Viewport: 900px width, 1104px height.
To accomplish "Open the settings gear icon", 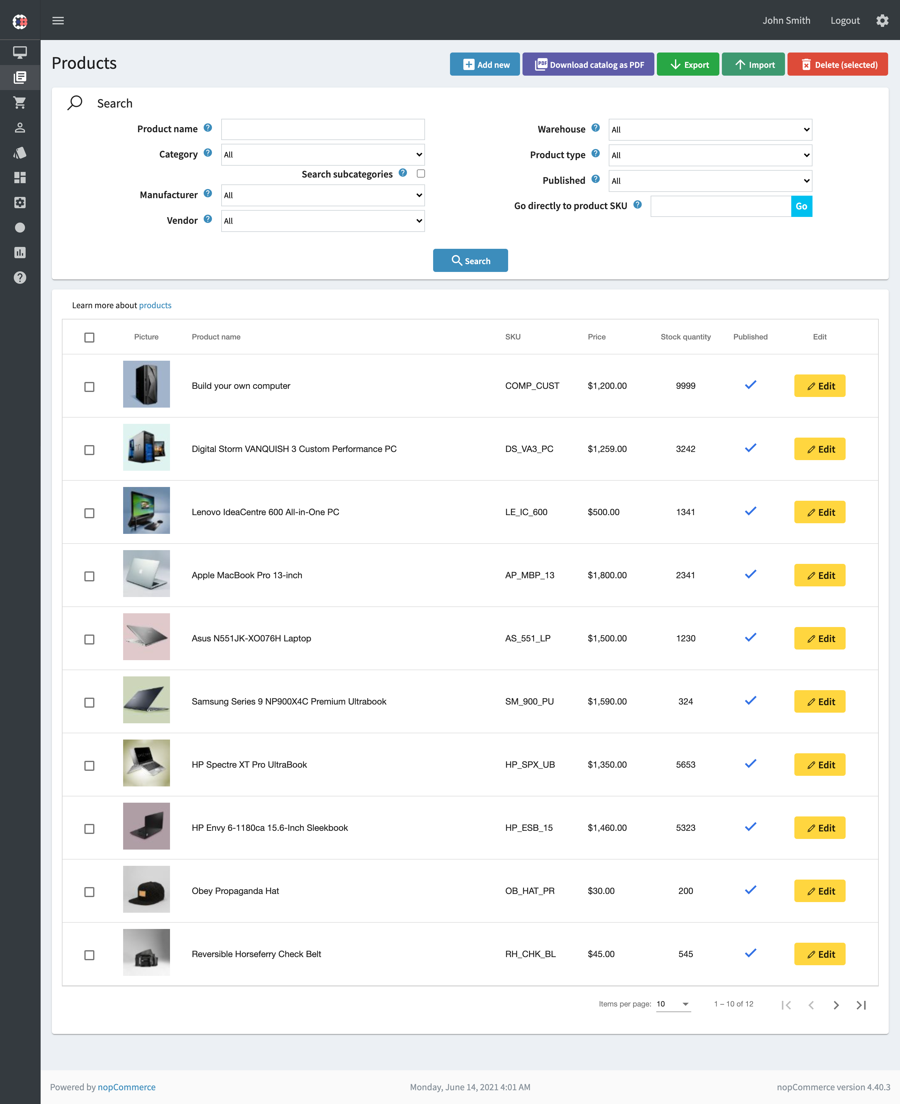I will [x=882, y=21].
